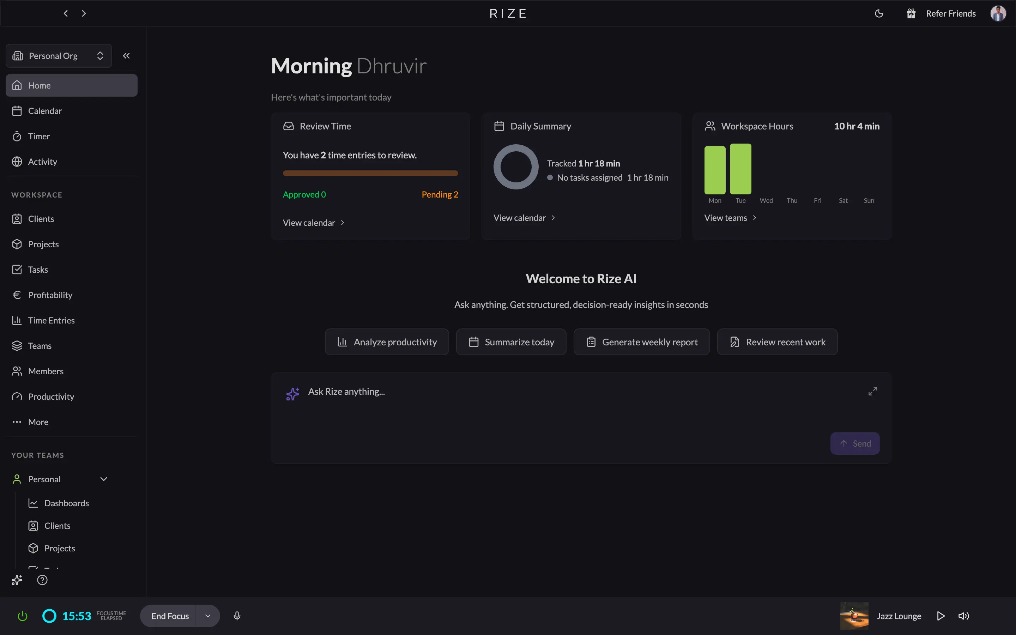Click the Monday bar in hours chart
The image size is (1016, 635).
tap(715, 170)
